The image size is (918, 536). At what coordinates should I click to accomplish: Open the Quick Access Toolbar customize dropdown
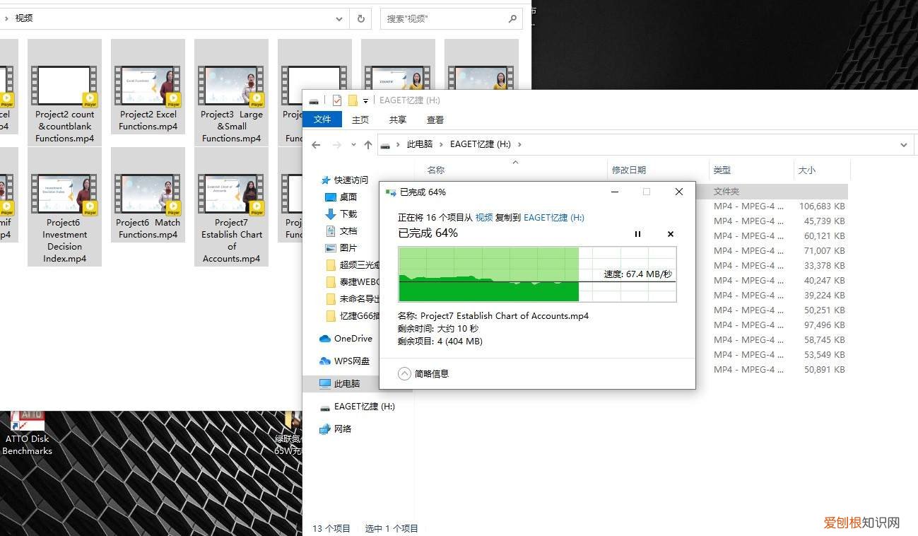point(365,100)
